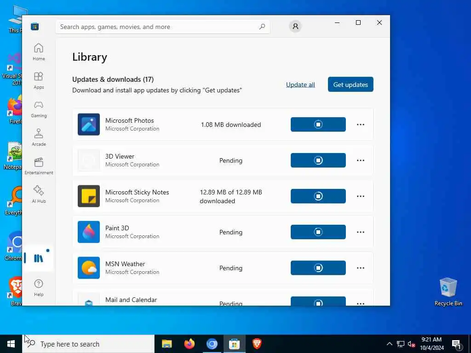Launch Brave browser from the taskbar
The width and height of the screenshot is (471, 353).
(257, 344)
